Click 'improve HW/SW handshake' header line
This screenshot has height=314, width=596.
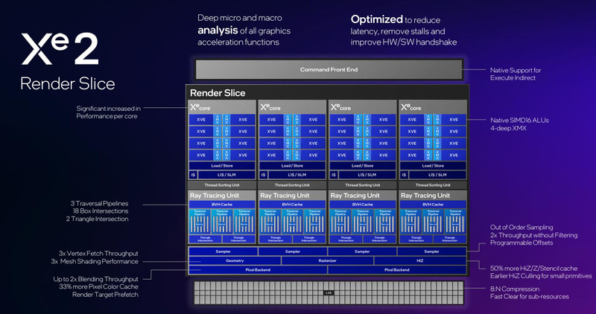click(x=404, y=42)
